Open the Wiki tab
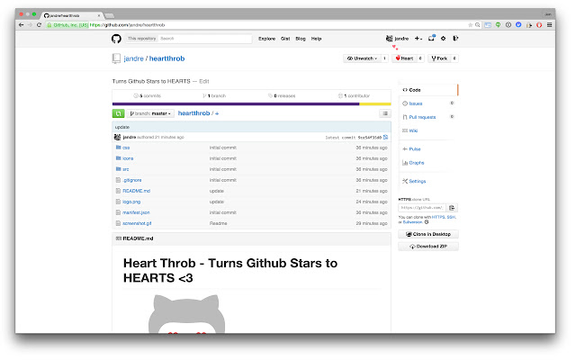Image resolution: width=576 pixels, height=360 pixels. [x=413, y=130]
